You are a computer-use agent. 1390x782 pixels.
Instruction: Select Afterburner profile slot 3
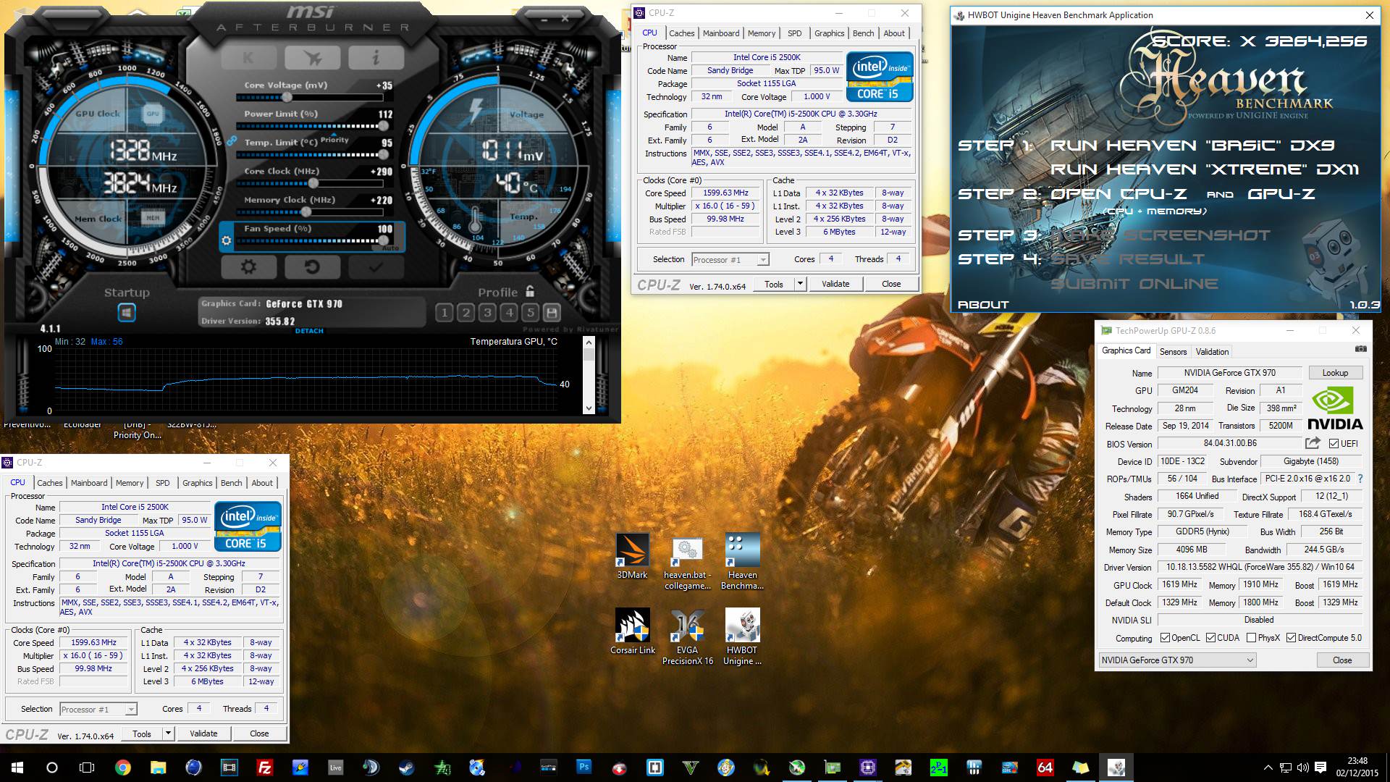pos(488,313)
